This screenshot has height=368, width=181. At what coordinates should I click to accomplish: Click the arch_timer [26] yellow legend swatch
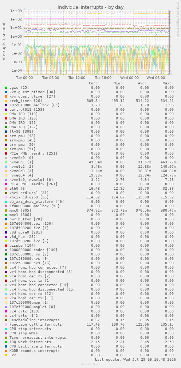pyautogui.click(x=6, y=101)
